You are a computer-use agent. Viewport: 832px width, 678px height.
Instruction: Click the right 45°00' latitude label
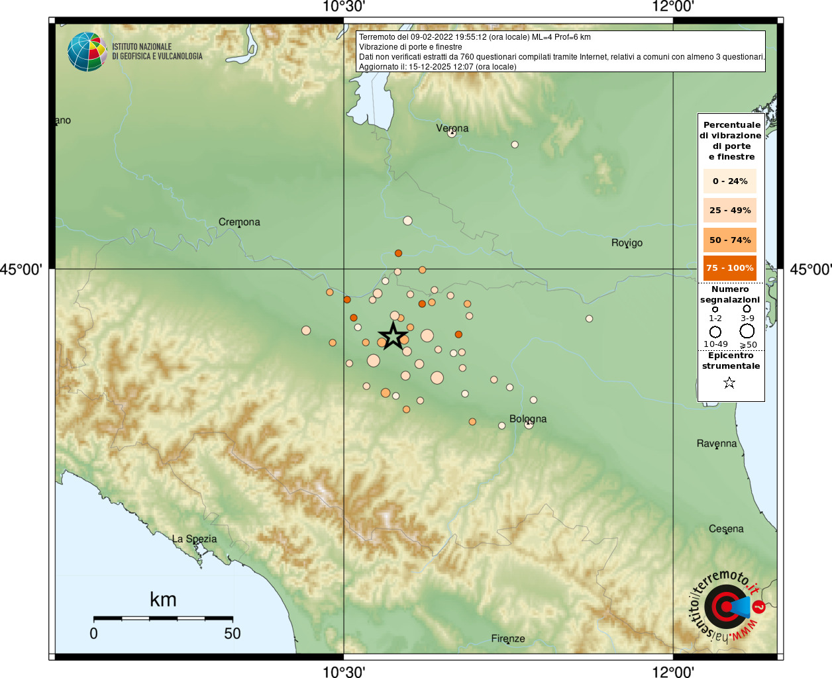coord(811,269)
